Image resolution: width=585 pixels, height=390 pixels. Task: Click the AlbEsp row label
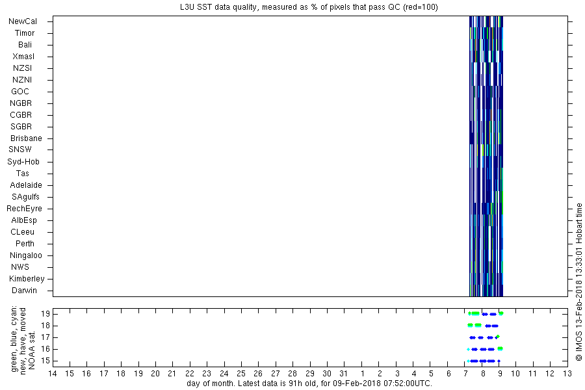coord(24,220)
